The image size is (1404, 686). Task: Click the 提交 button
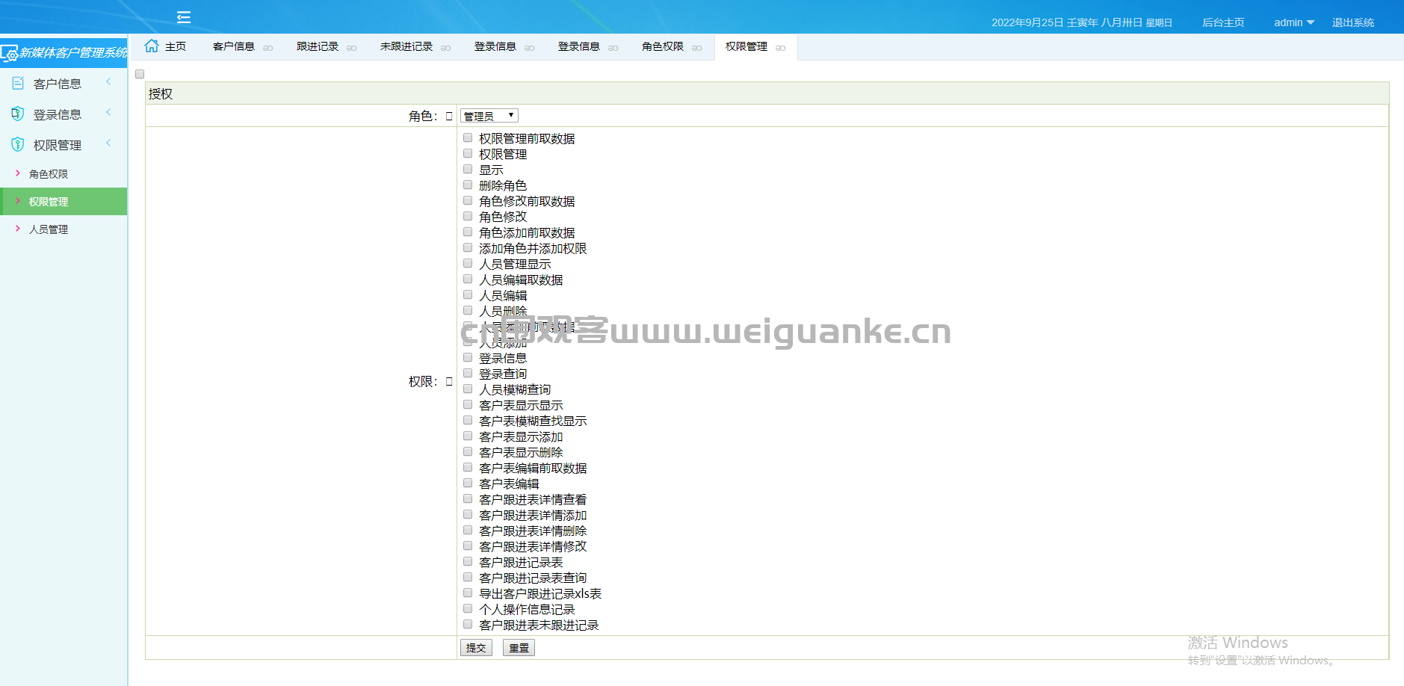[476, 648]
